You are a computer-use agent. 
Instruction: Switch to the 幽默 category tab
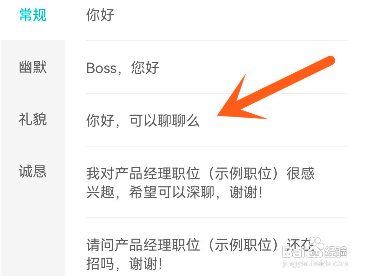pyautogui.click(x=33, y=67)
